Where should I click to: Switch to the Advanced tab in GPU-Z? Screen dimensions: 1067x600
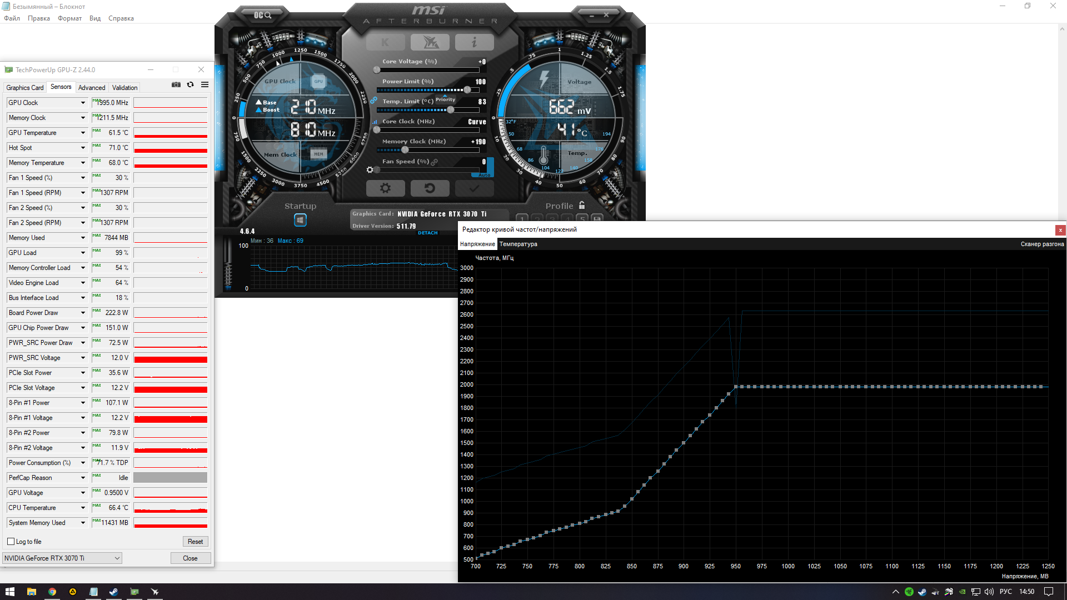tap(92, 88)
